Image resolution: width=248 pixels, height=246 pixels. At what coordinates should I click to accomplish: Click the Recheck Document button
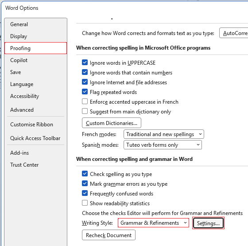click(x=108, y=235)
